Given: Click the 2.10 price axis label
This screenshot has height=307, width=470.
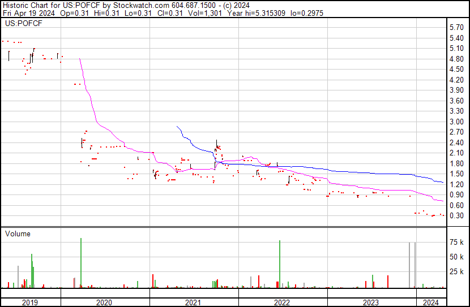Looking at the screenshot, I should coord(457,153).
